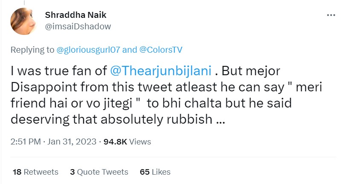The height and width of the screenshot is (184, 342).
Task: Open the three-dot more options menu
Action: pyautogui.click(x=330, y=15)
